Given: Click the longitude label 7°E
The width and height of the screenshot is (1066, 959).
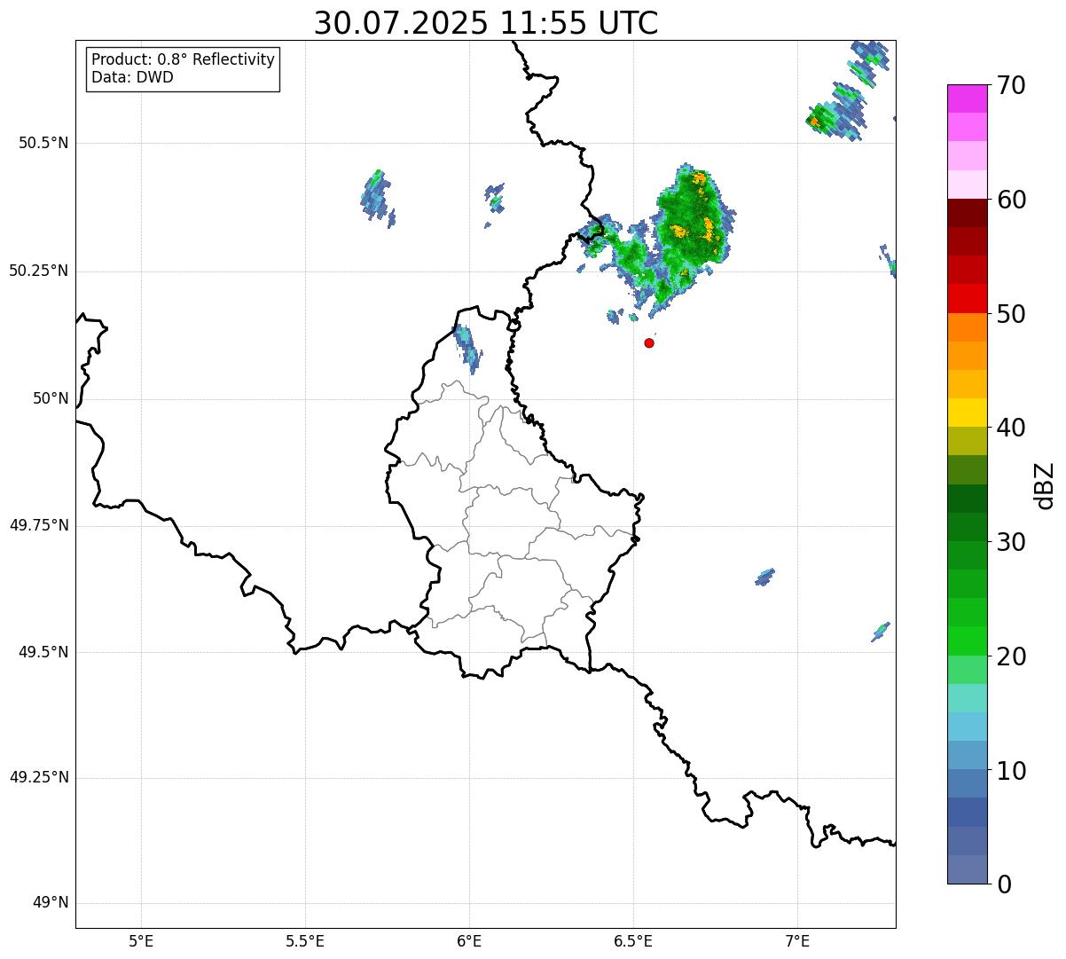Looking at the screenshot, I should click(x=797, y=940).
